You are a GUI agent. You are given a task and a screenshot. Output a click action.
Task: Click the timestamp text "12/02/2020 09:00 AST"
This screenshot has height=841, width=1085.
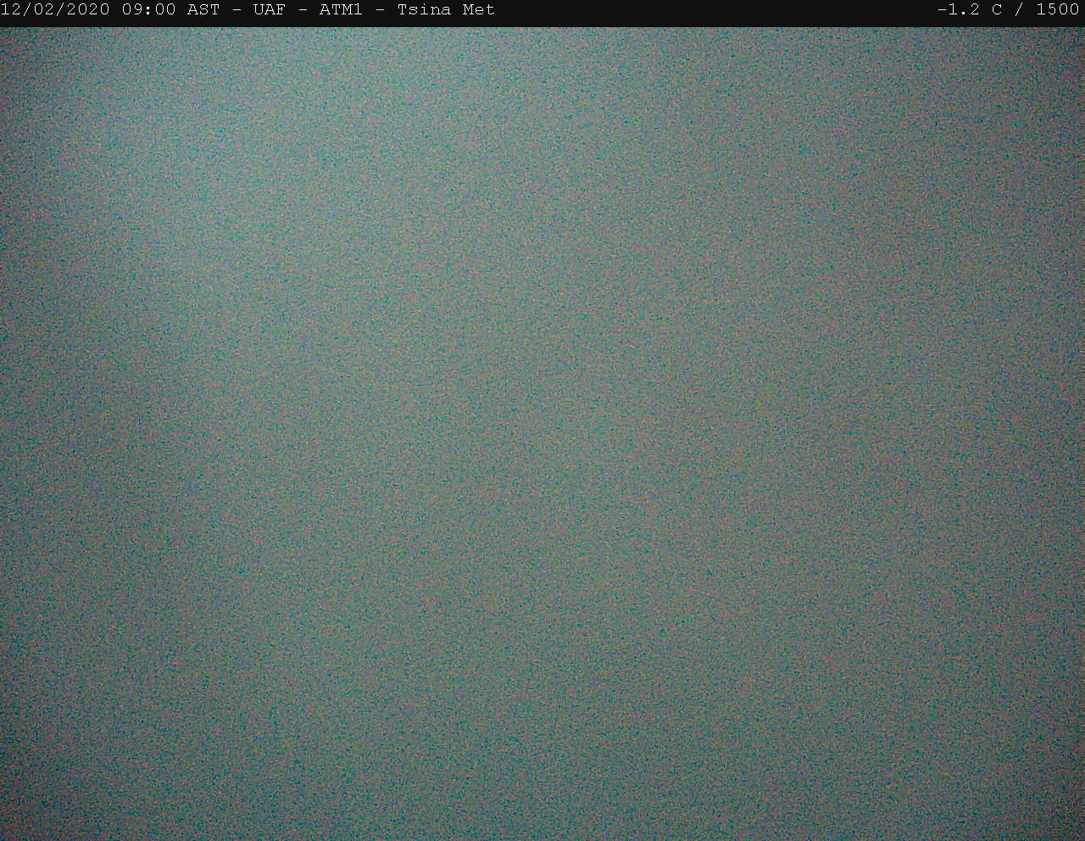click(x=110, y=10)
